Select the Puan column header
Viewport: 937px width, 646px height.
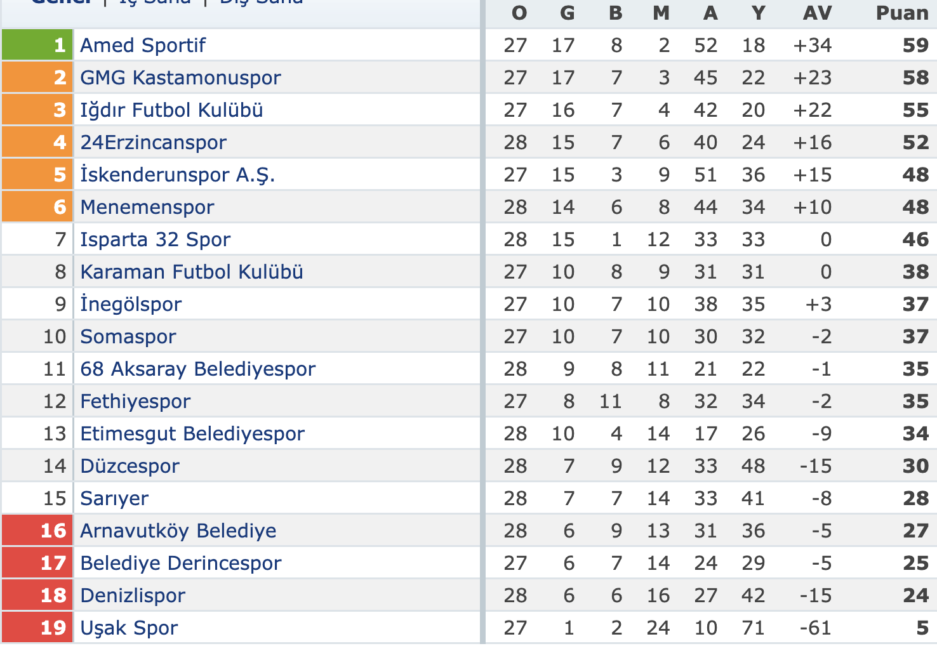(x=902, y=13)
